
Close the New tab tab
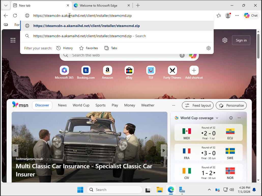pyautogui.click(x=68, y=6)
